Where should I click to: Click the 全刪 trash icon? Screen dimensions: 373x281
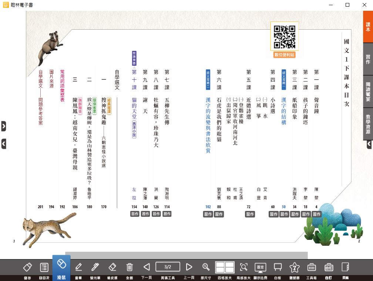coord(130,267)
